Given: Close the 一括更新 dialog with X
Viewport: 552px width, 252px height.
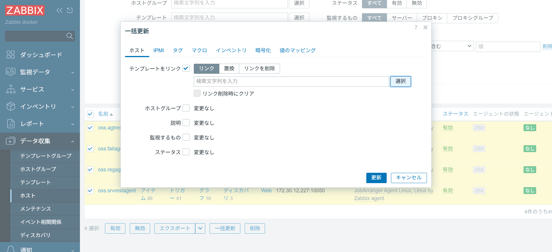Looking at the screenshot, I should pos(425,28).
